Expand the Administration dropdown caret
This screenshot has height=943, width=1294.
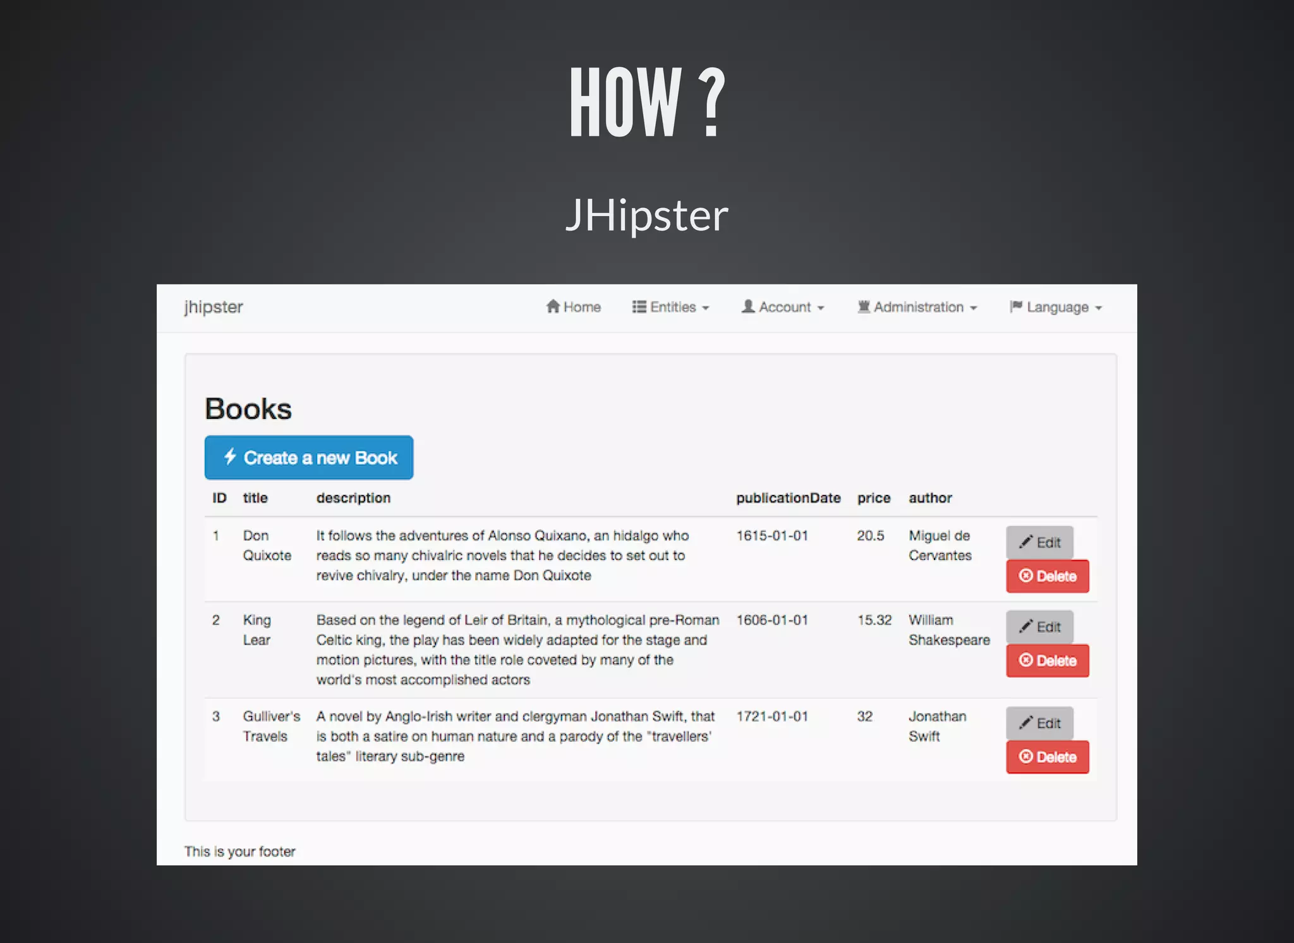974,308
